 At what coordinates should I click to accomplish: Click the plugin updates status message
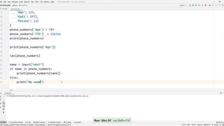coord(35,125)
